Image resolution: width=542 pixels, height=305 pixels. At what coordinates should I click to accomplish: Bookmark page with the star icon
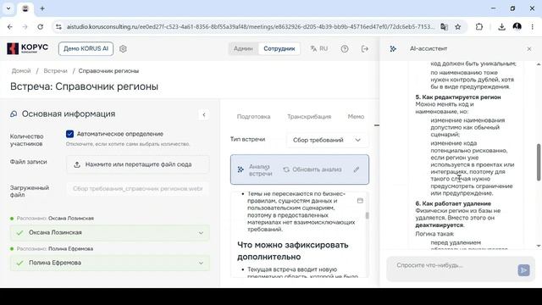point(457,26)
